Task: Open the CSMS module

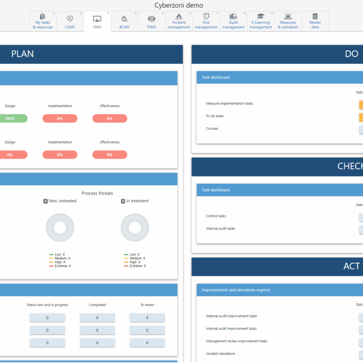Action: [x=70, y=21]
